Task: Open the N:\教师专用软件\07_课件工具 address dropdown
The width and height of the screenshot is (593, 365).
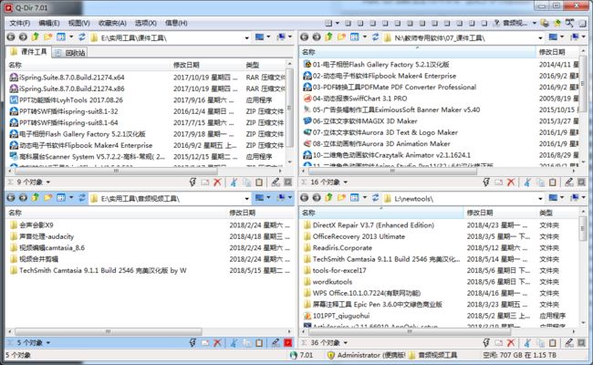Action: click(x=540, y=37)
